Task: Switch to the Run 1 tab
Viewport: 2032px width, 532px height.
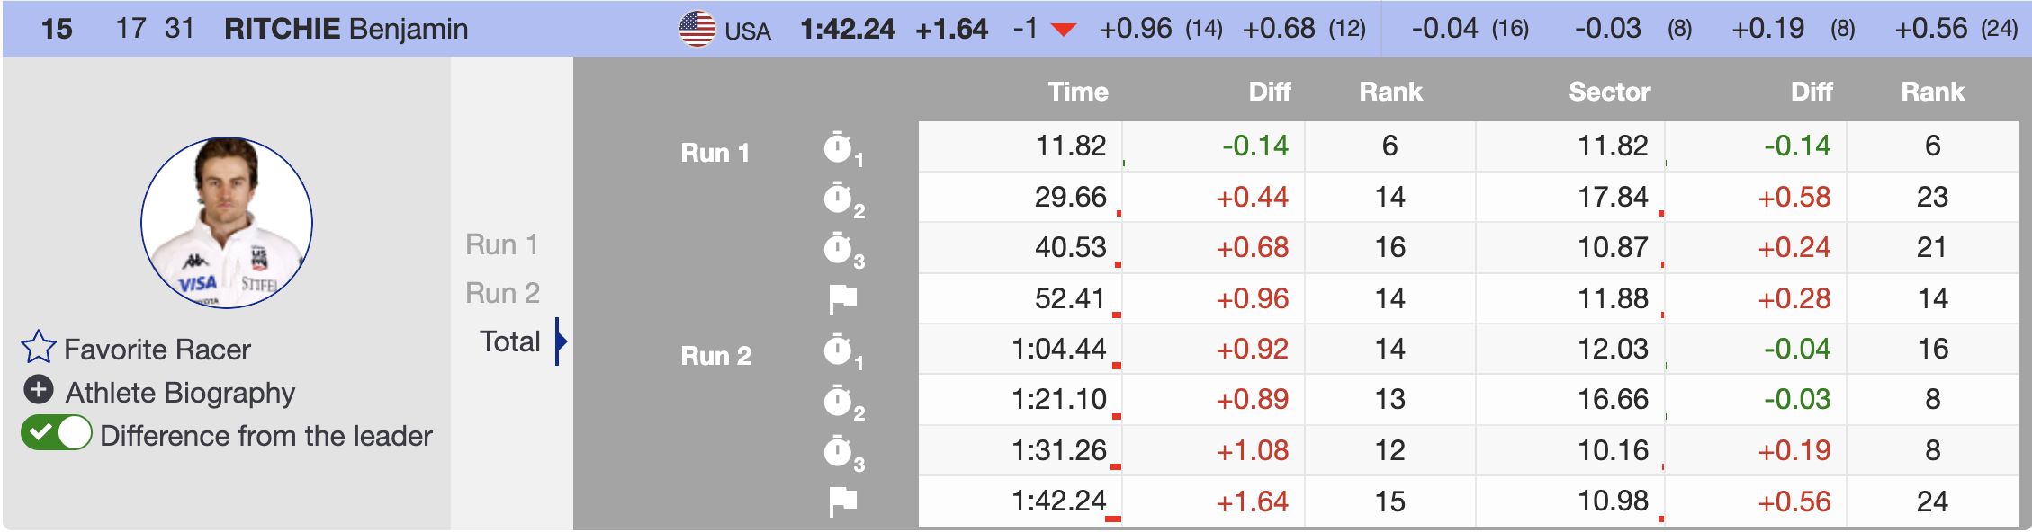Action: click(502, 244)
